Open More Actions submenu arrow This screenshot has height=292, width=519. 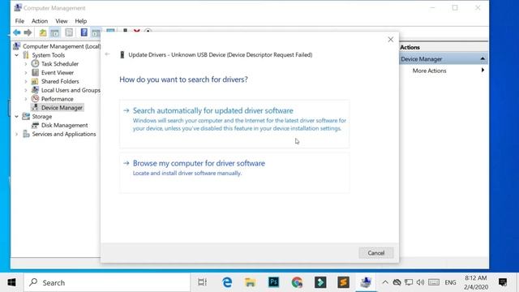tap(483, 71)
